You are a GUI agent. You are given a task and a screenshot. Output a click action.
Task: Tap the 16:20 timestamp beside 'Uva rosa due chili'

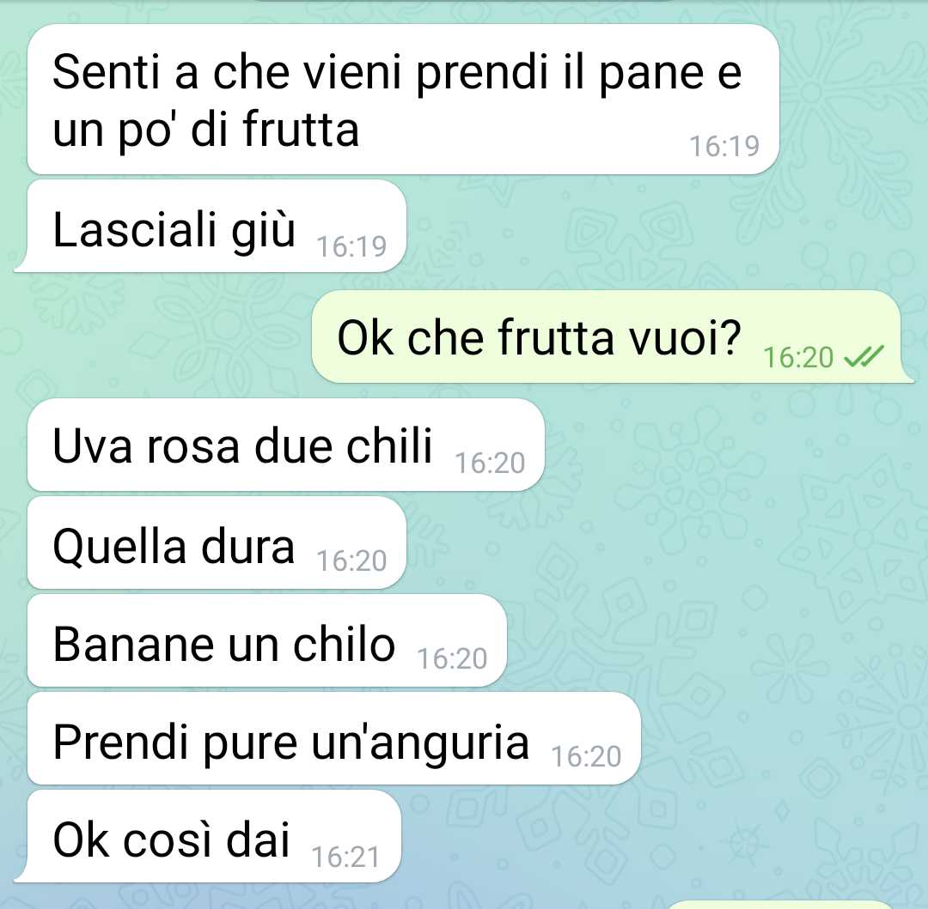tap(490, 463)
